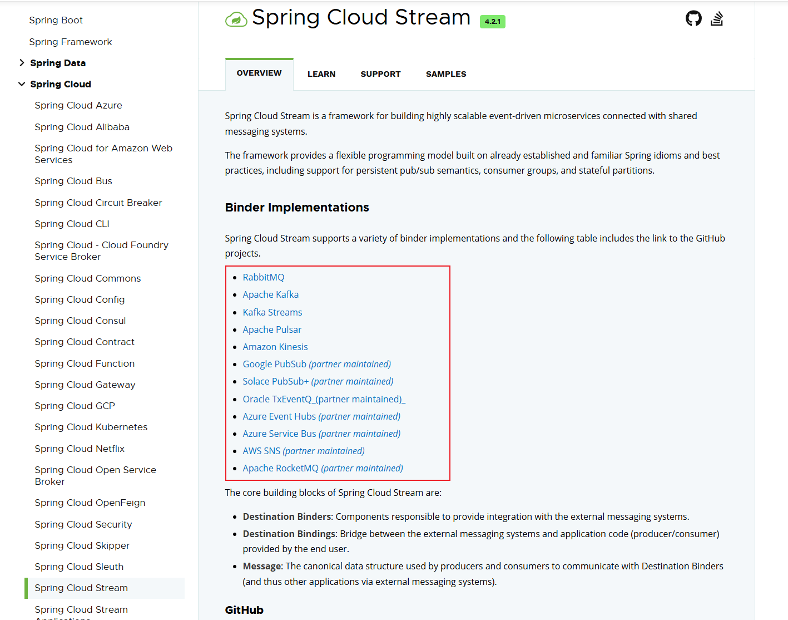This screenshot has width=788, height=620.
Task: Select Spring Cloud heading in sidebar
Action: 61,84
